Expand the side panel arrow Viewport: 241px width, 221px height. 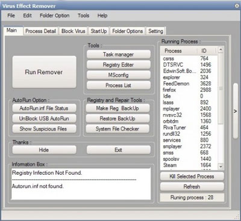pyautogui.click(x=236, y=111)
